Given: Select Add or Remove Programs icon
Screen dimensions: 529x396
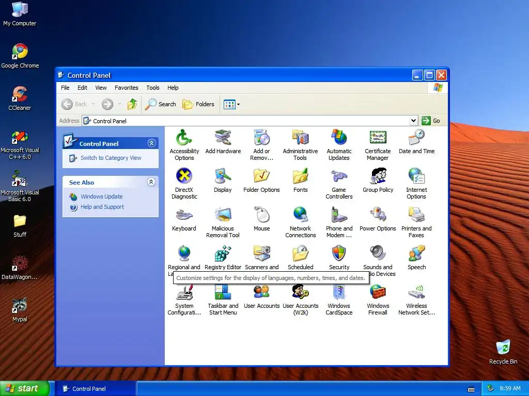Looking at the screenshot, I should pyautogui.click(x=261, y=138).
